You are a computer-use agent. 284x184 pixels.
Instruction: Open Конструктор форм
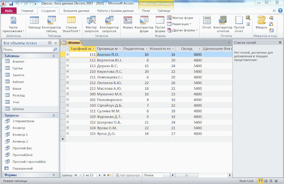[x=144, y=24]
